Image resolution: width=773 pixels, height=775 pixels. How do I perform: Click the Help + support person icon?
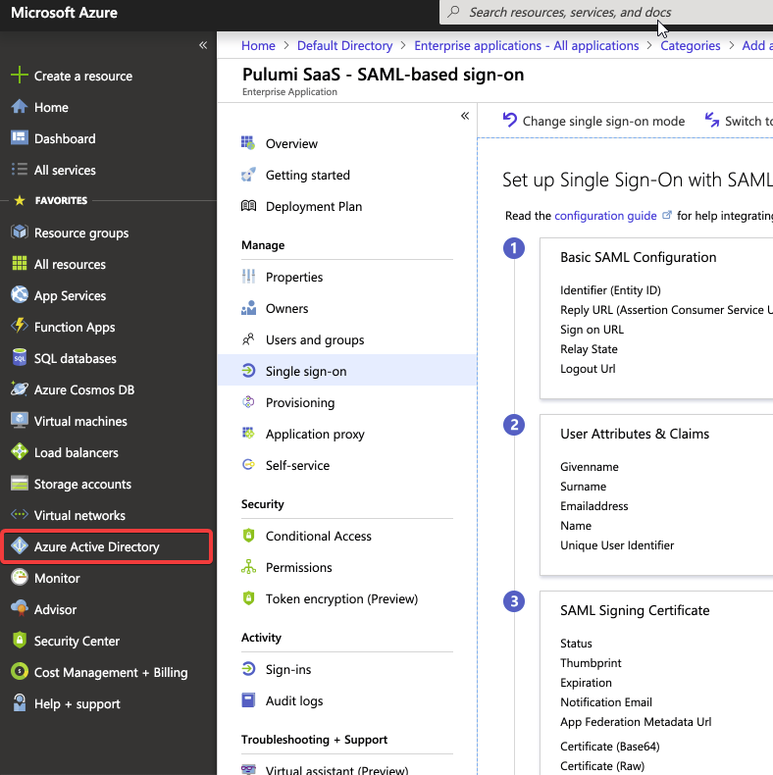coord(20,702)
